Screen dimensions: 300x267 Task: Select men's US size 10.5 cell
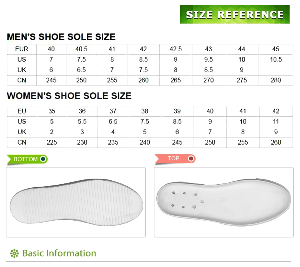tap(276, 60)
